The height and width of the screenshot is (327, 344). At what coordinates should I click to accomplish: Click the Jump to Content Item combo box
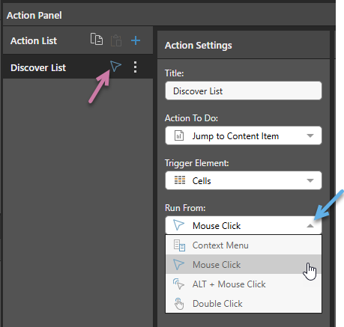click(244, 135)
